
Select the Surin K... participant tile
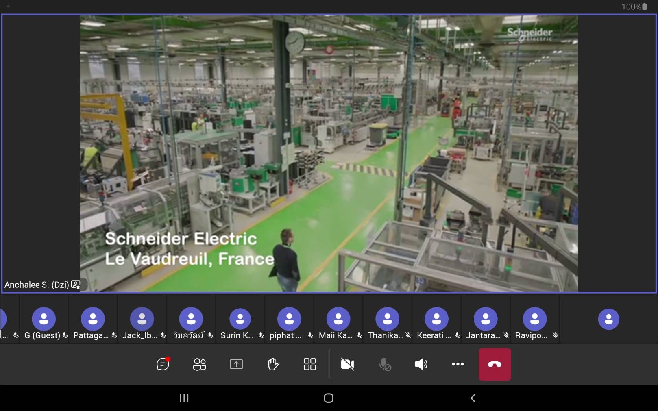tap(240, 320)
